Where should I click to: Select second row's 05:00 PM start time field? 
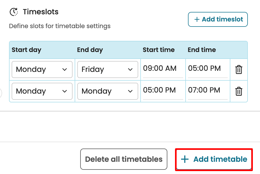click(163, 90)
